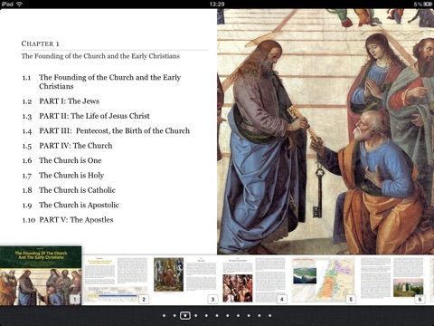The image size is (434, 326).
Task: Tap the iPad label in status bar
Action: tap(7, 4)
